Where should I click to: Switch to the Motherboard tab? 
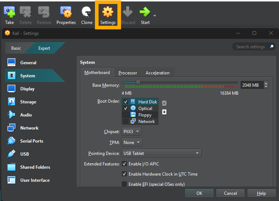(97, 73)
